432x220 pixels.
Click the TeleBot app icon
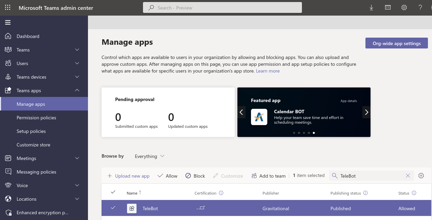tap(132, 208)
